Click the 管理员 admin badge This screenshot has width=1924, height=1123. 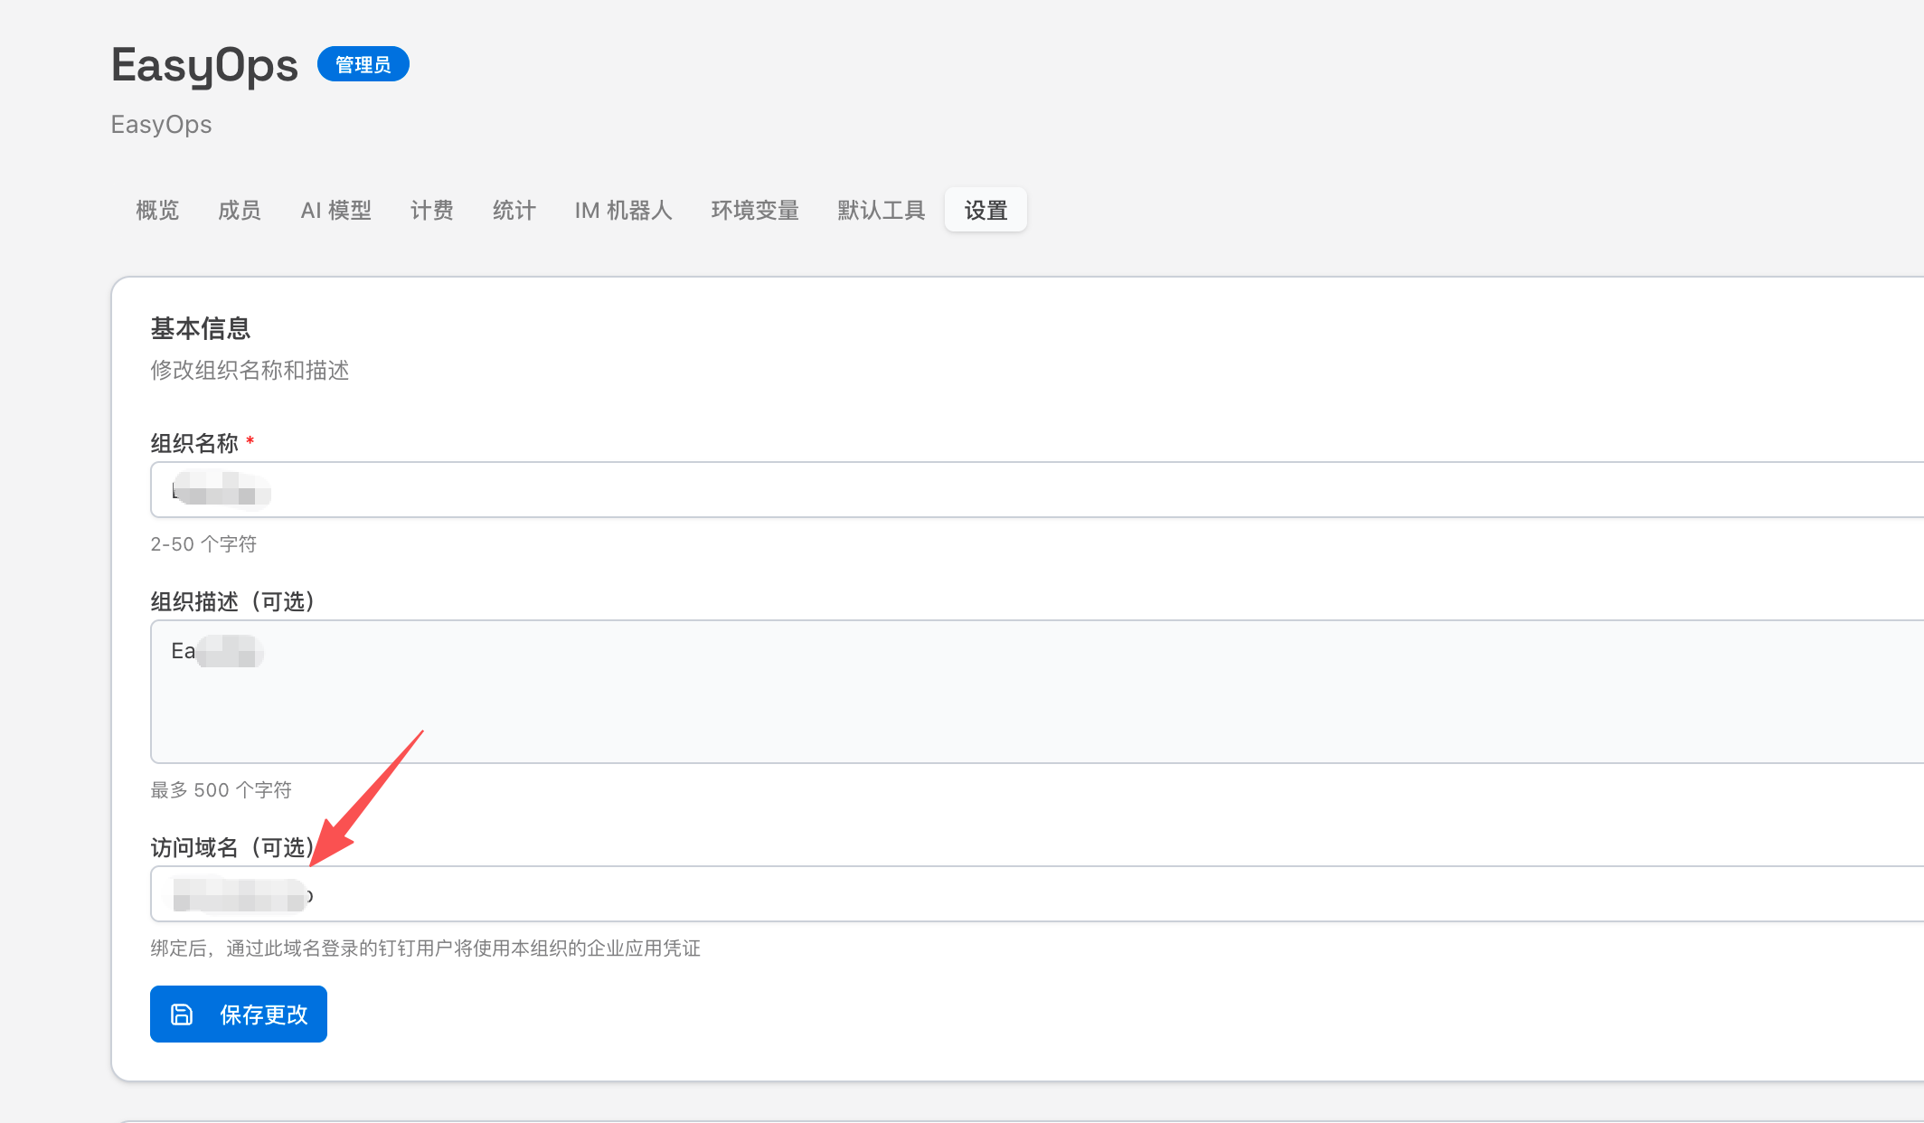(363, 64)
